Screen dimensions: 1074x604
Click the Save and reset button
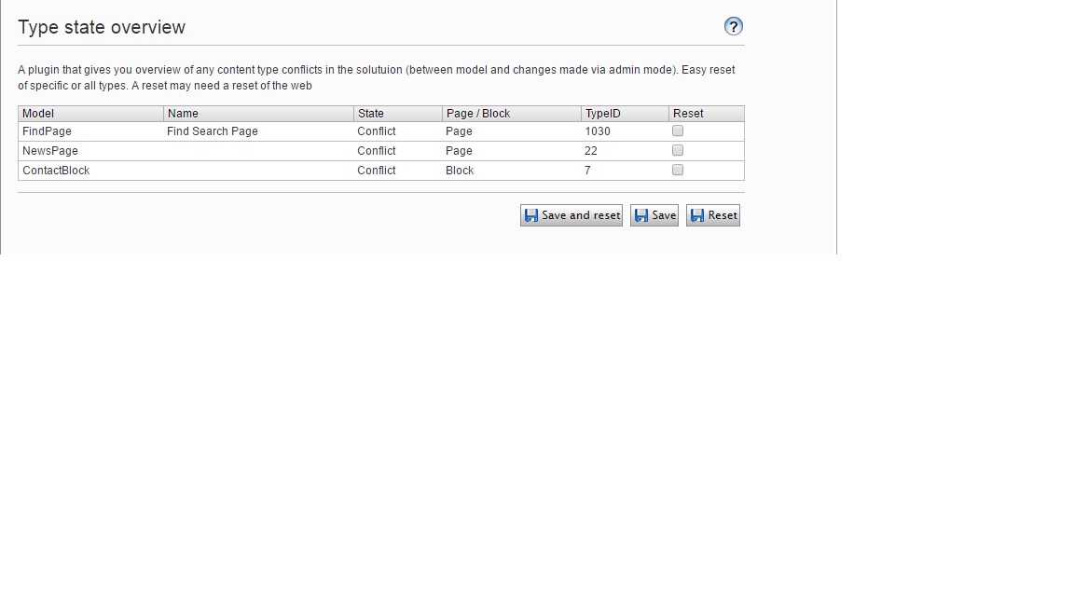pyautogui.click(x=571, y=215)
